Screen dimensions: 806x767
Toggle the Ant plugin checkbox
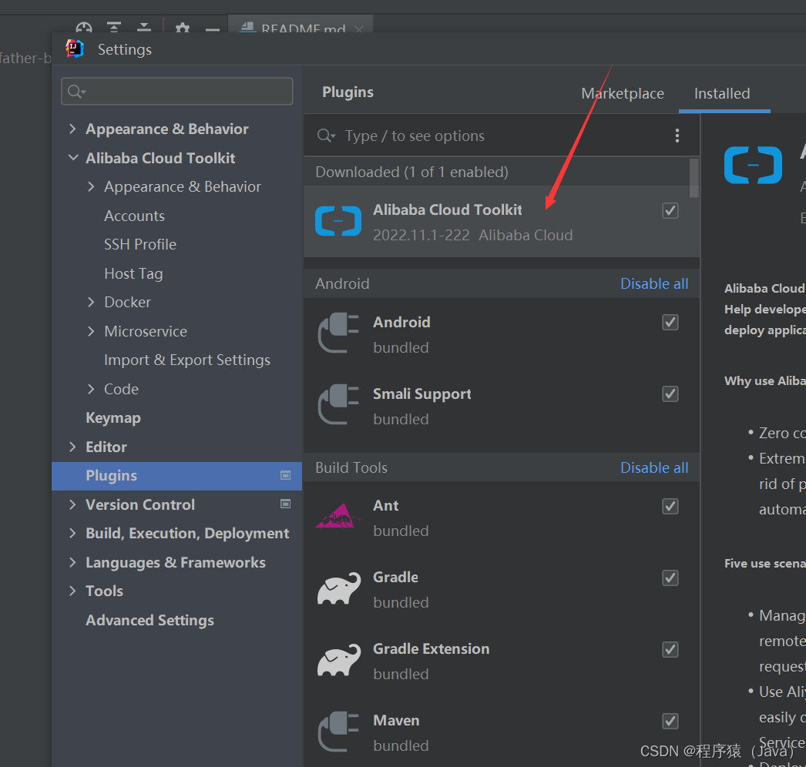pos(670,507)
